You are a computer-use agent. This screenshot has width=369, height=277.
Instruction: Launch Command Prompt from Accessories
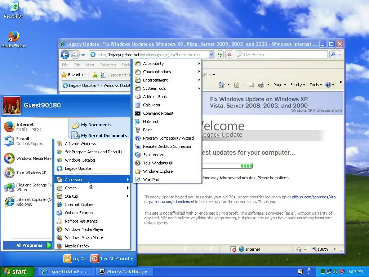167,113
